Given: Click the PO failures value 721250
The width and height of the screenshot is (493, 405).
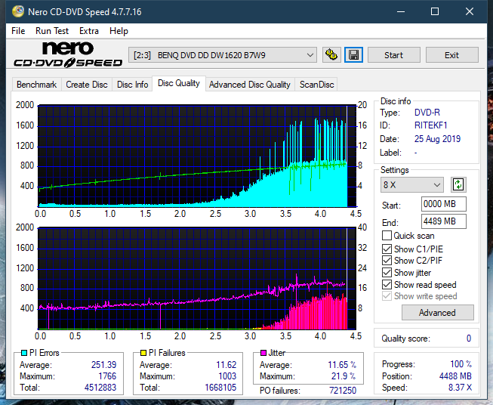Looking at the screenshot, I should [x=343, y=391].
